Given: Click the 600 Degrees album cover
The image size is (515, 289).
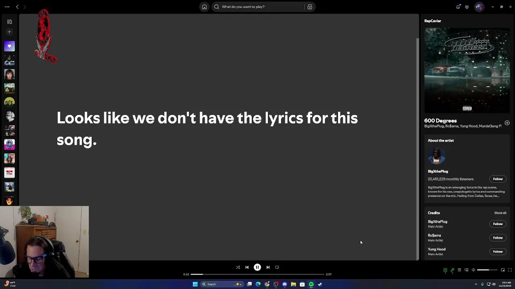Looking at the screenshot, I should click(467, 70).
